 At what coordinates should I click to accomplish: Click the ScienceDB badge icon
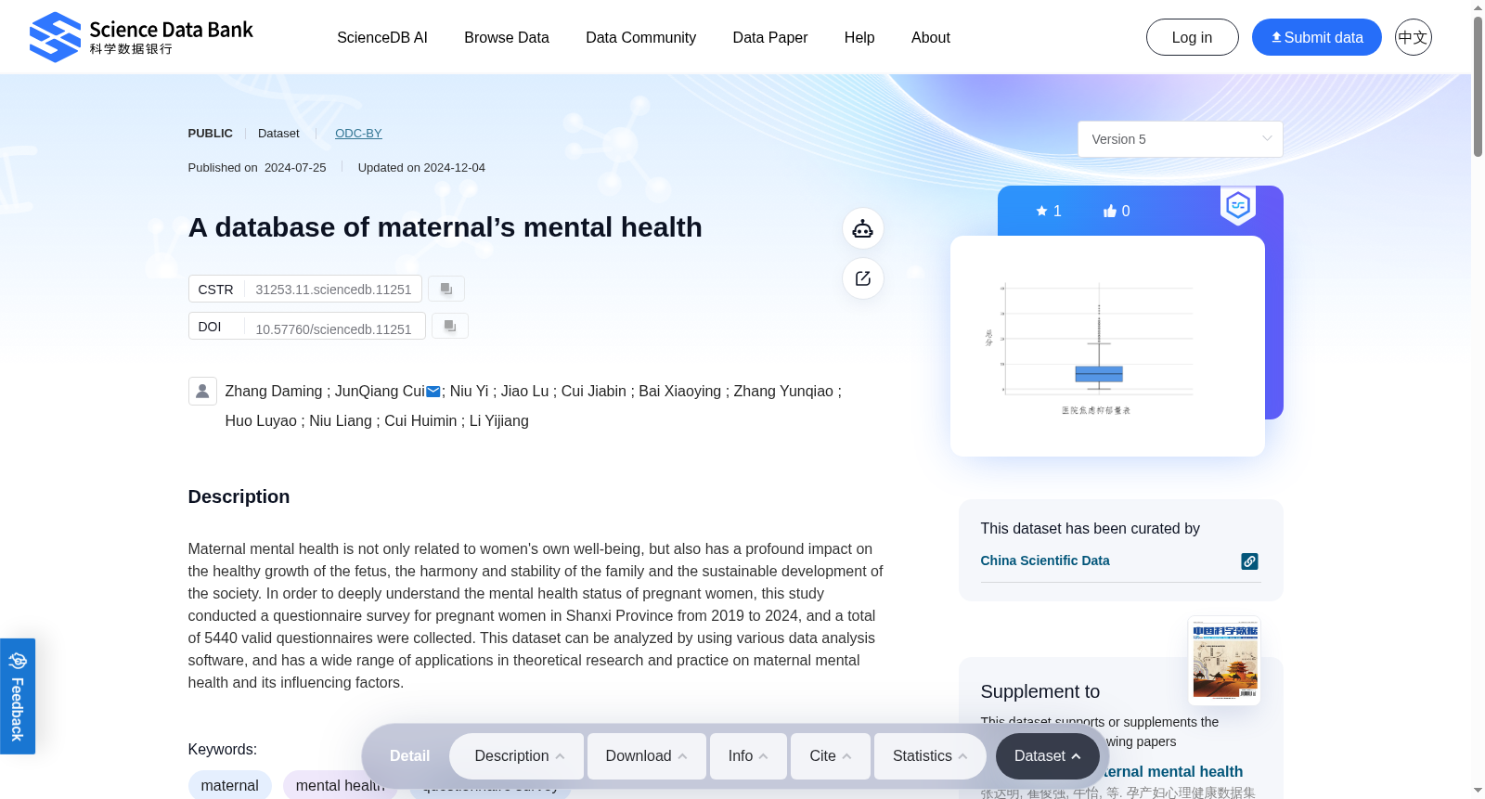(1238, 206)
